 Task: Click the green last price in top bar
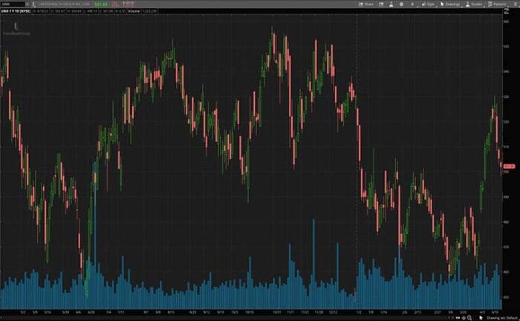coord(101,4)
